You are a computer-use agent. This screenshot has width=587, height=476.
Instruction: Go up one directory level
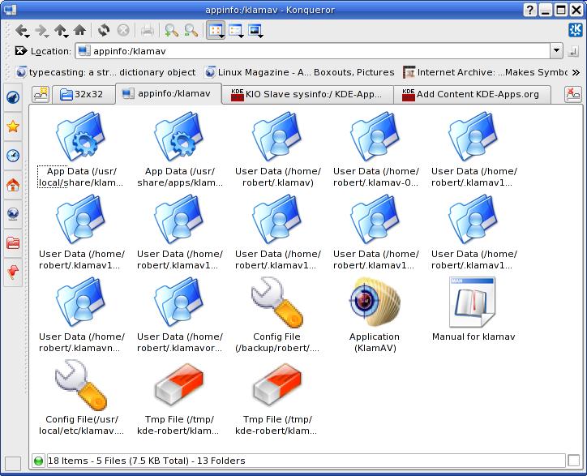tap(59, 30)
